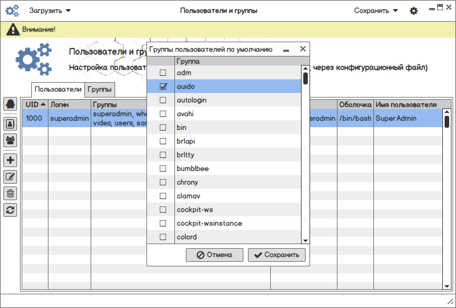Click the edit pencil icon
Viewport: 456px width, 308px height.
coord(10,177)
